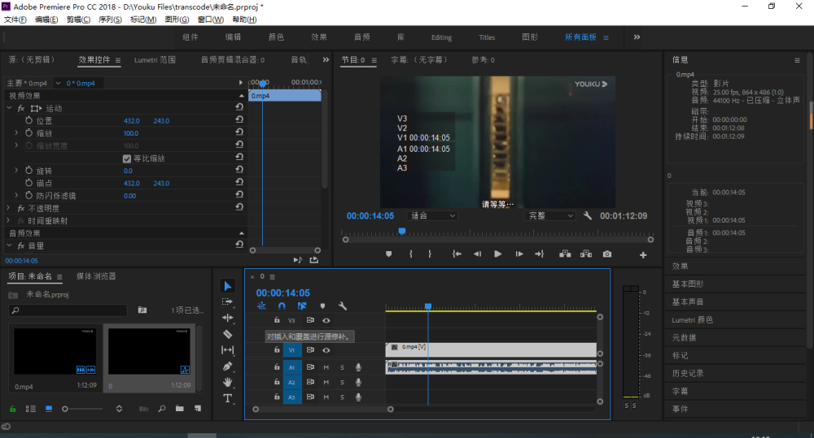Open the 完整 playback resolution dropdown
The height and width of the screenshot is (438, 814).
[x=549, y=216]
